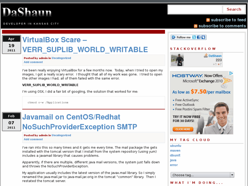Viewport: 248px width, 186px height.
Task: Click the RSS icon beside subscribe to comments
Action: click(196, 26)
